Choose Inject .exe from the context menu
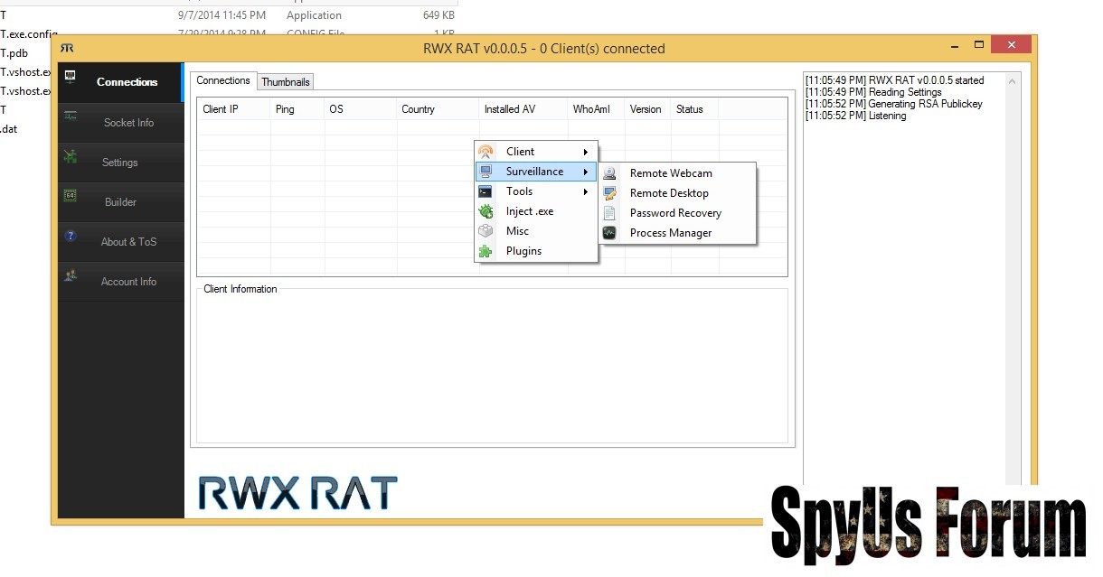This screenshot has width=1103, height=577. tap(529, 211)
